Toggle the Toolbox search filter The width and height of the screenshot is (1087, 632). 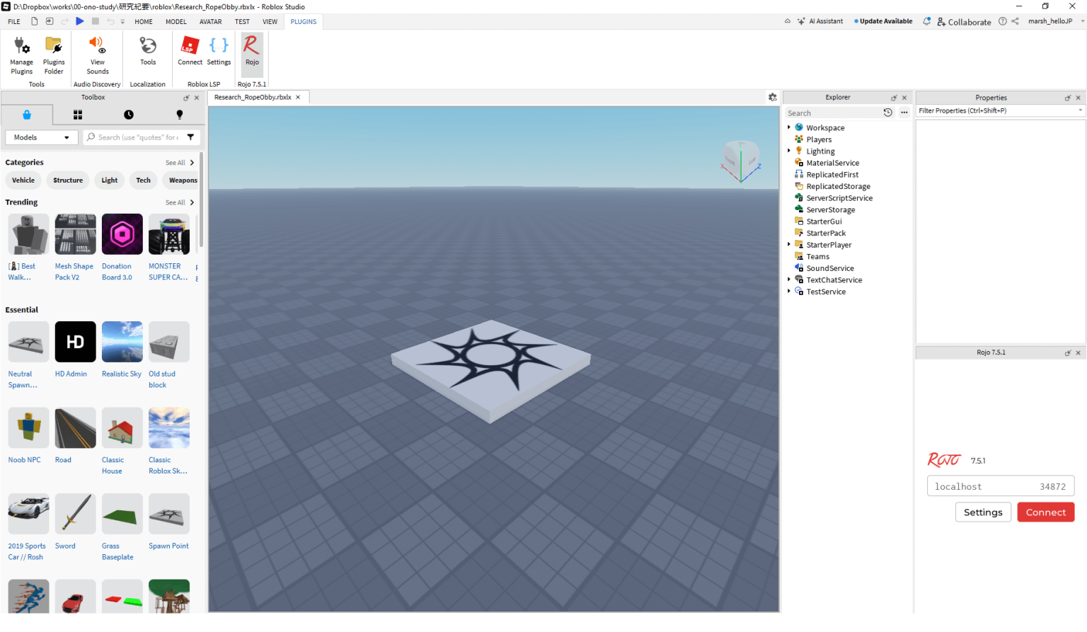click(x=190, y=137)
